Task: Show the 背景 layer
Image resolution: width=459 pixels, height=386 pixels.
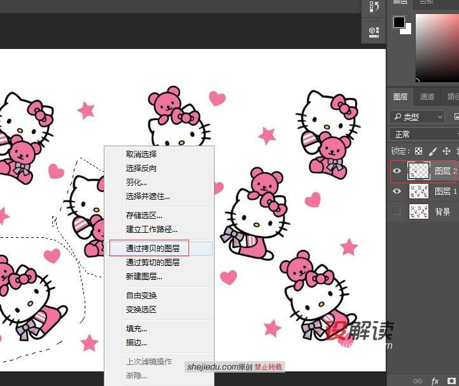Action: pos(397,211)
